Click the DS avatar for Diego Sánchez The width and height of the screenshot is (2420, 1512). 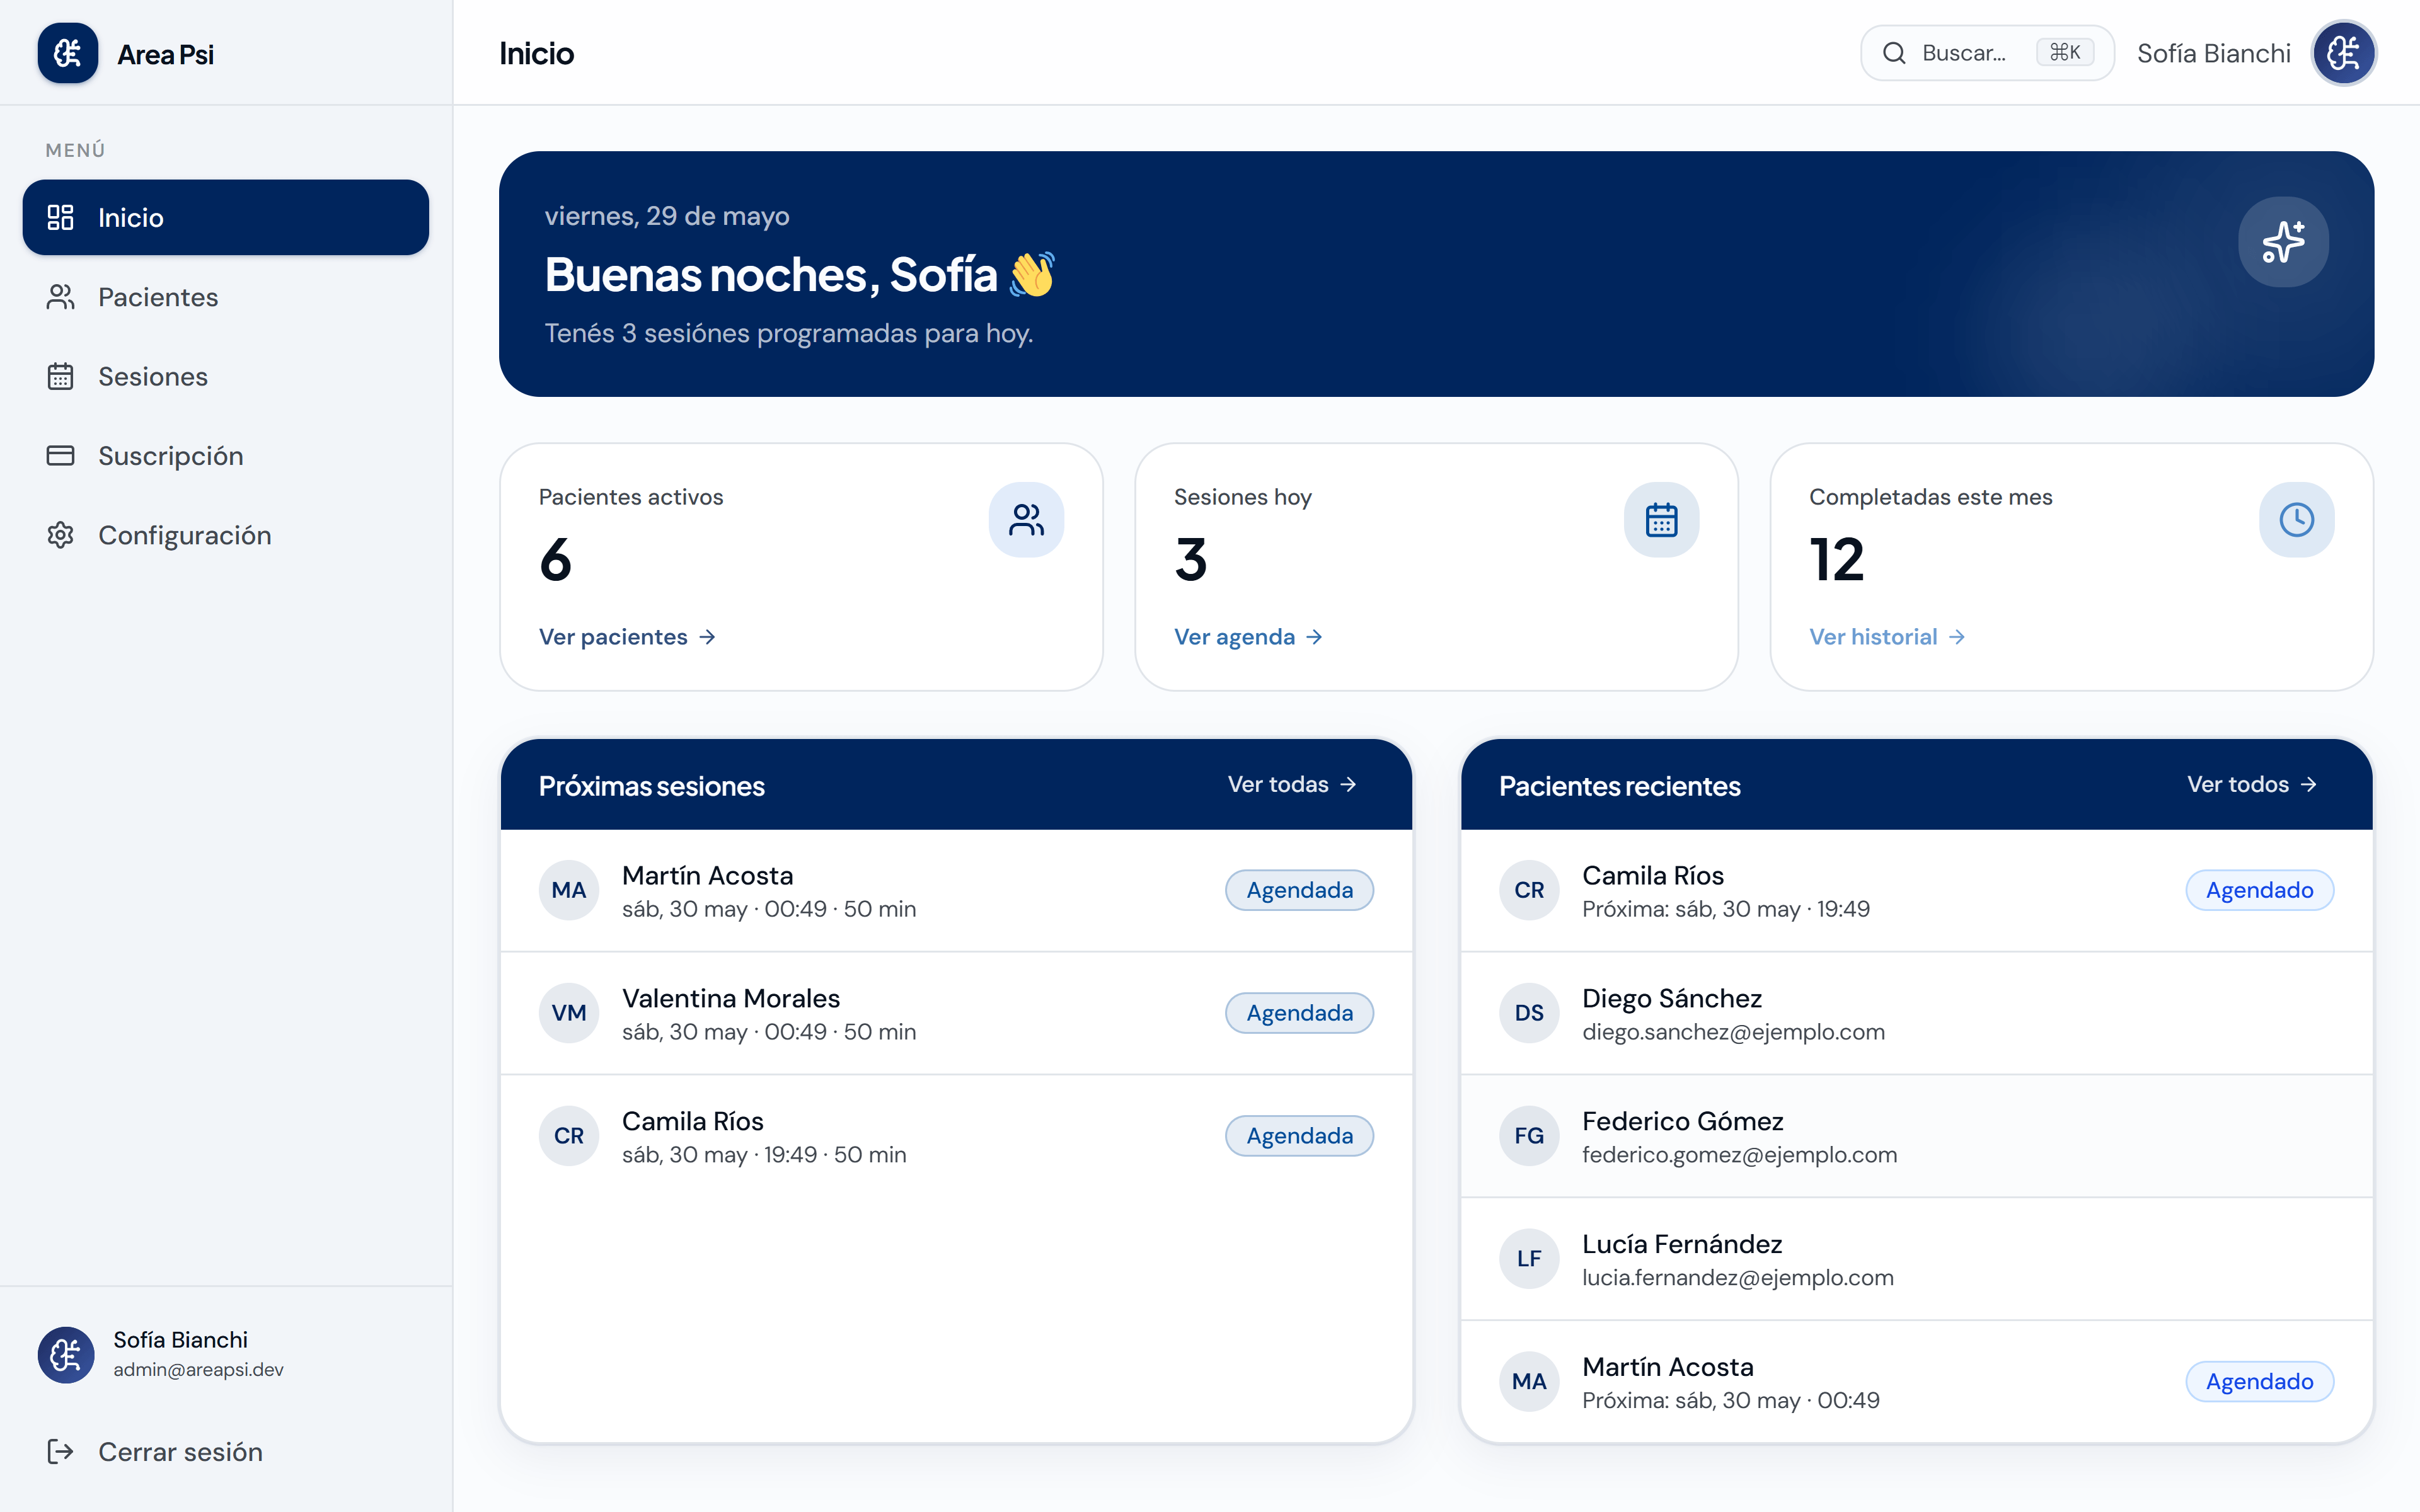coord(1529,1013)
